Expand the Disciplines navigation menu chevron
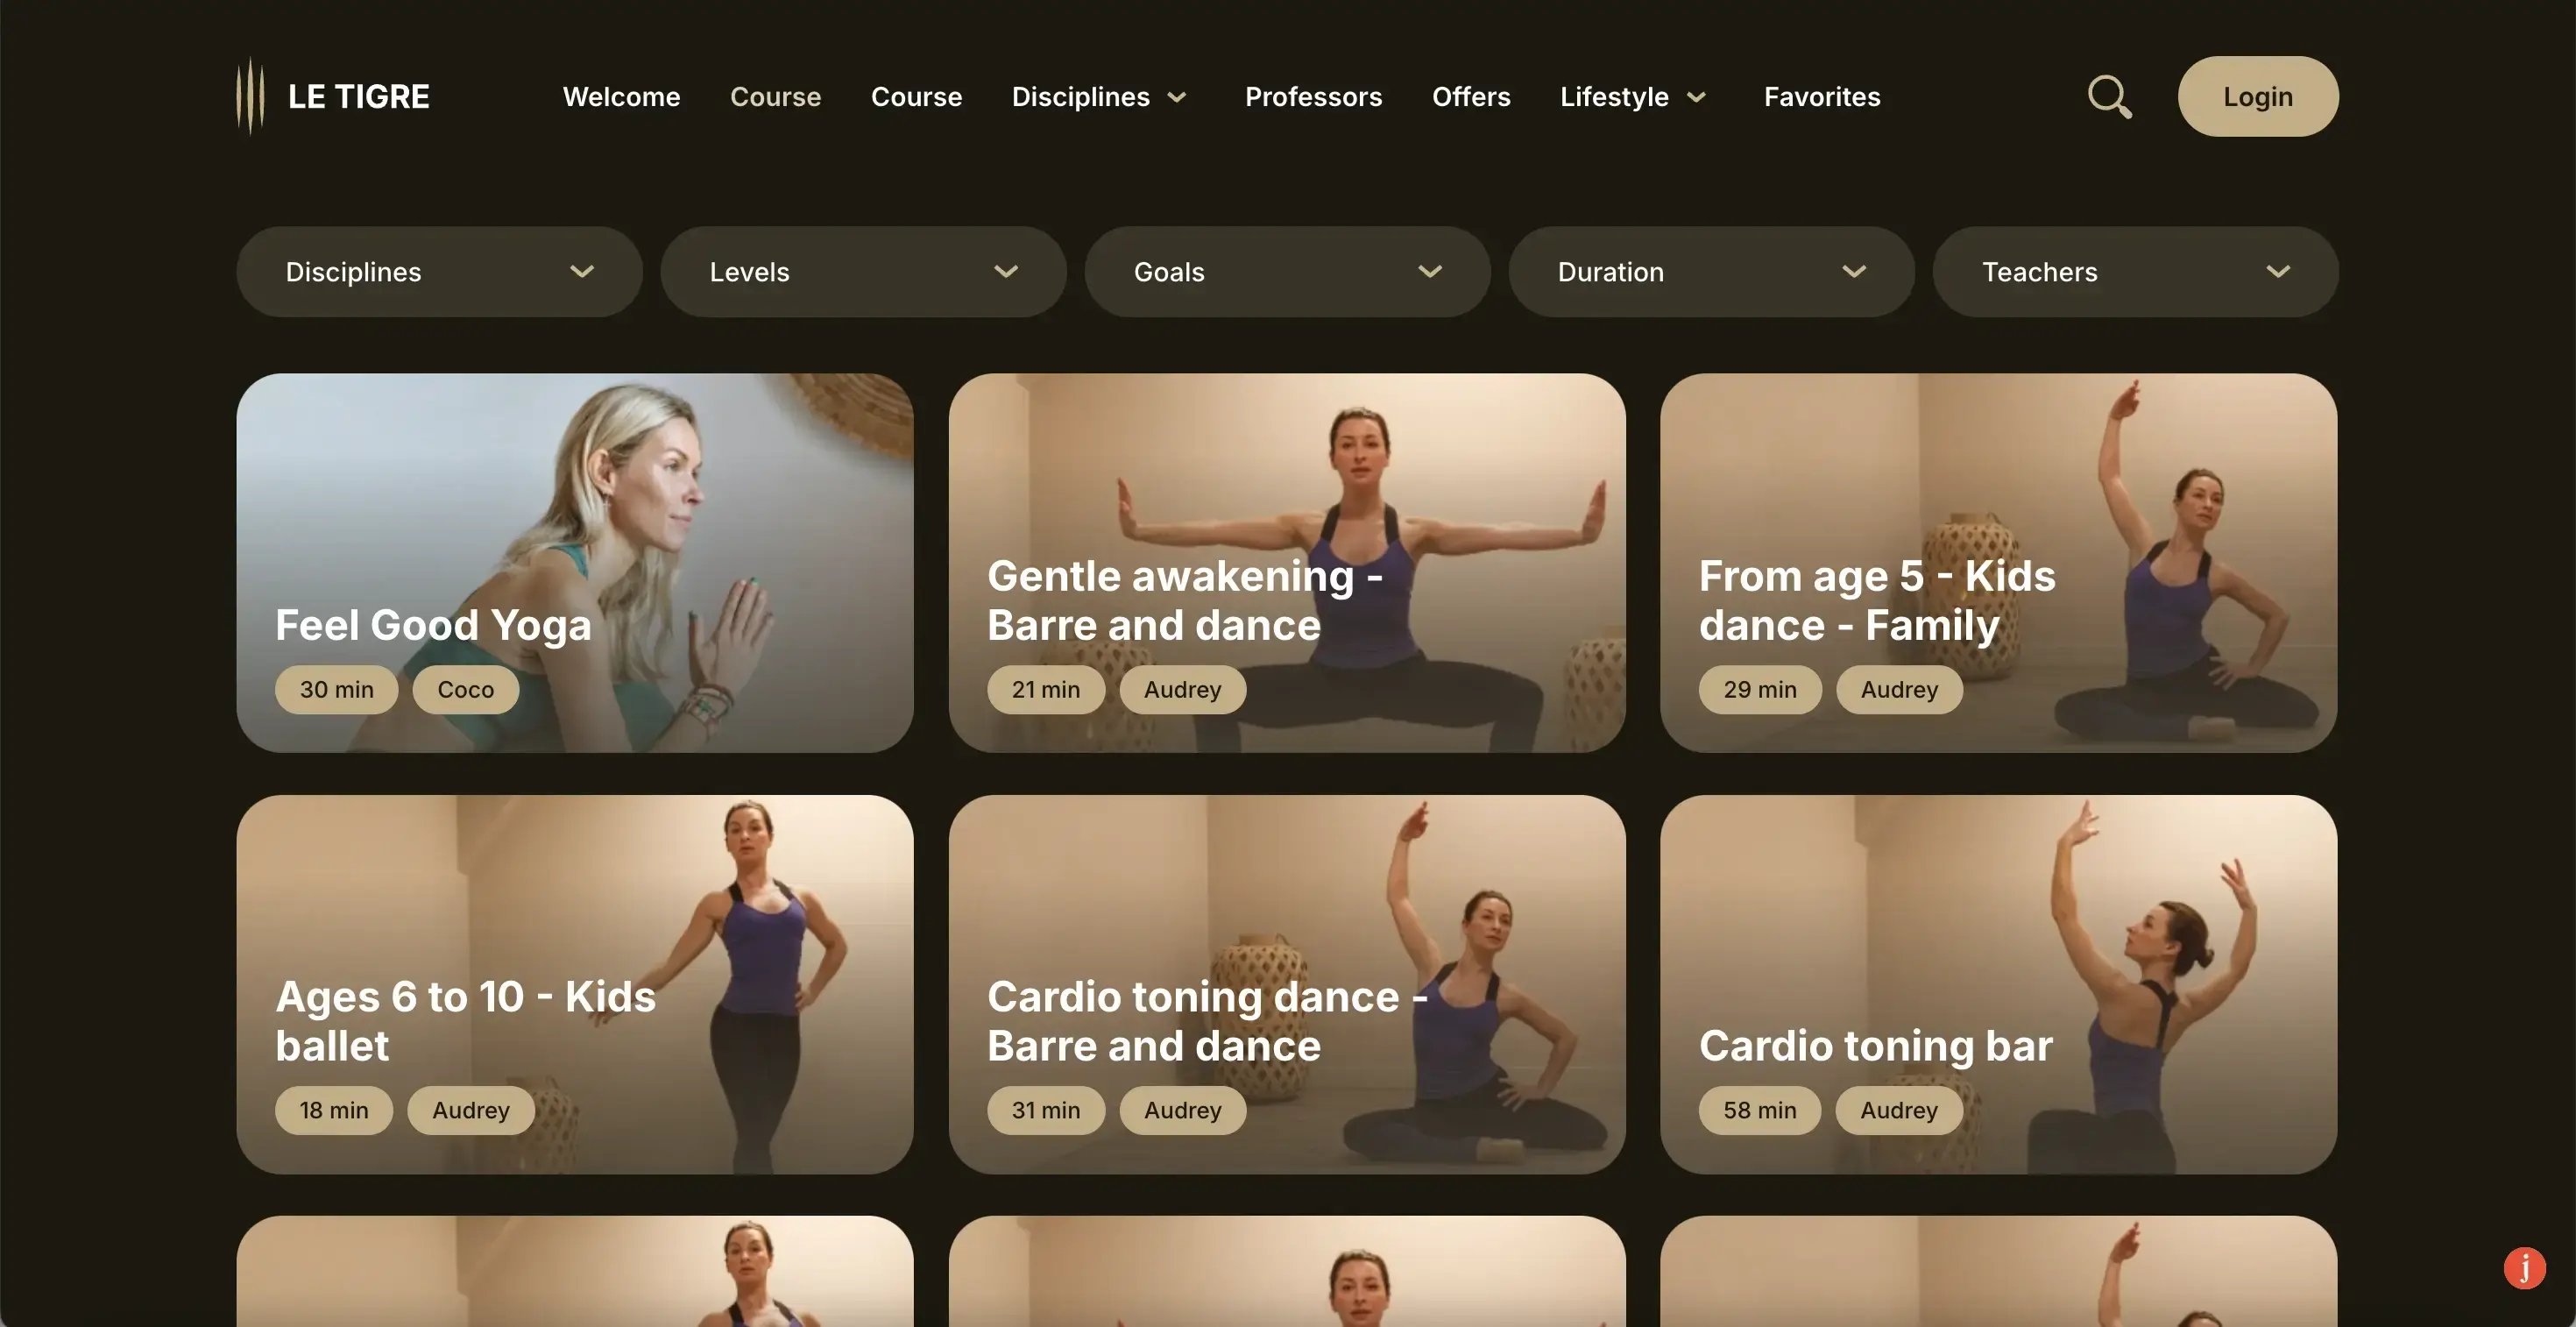 [x=1176, y=97]
